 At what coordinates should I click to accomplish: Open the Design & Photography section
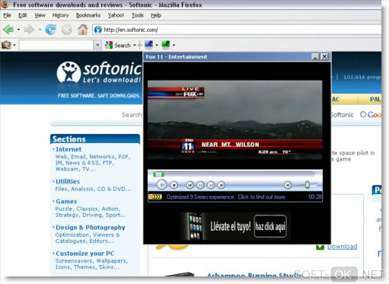pos(90,228)
